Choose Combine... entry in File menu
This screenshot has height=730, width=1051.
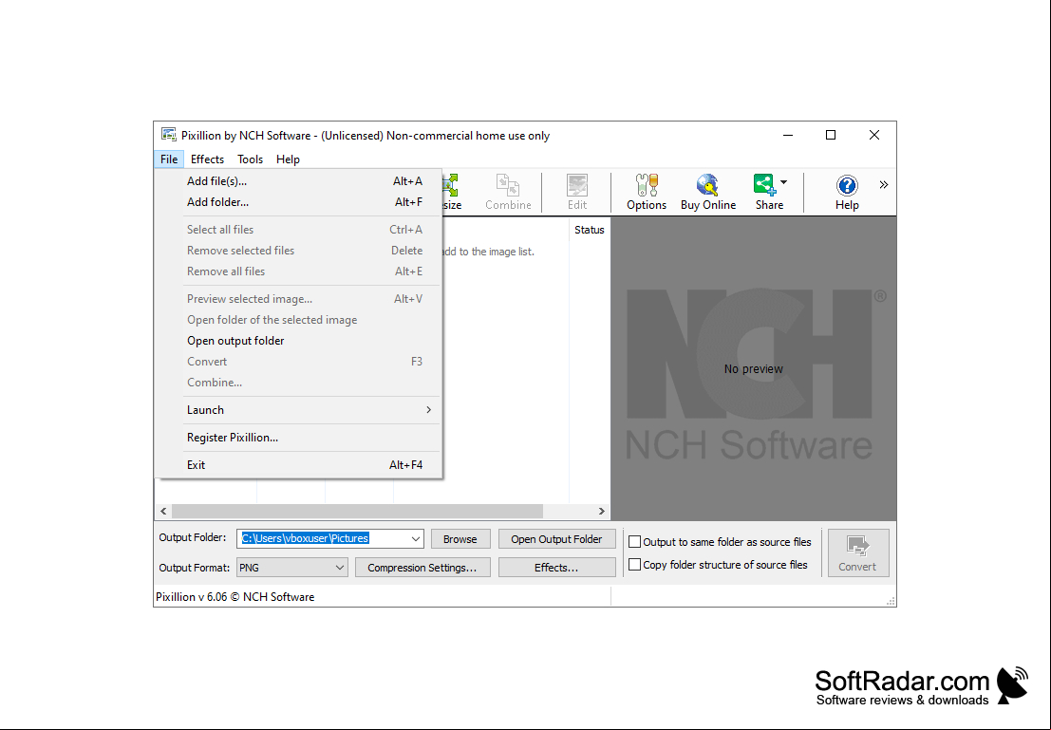(298, 383)
